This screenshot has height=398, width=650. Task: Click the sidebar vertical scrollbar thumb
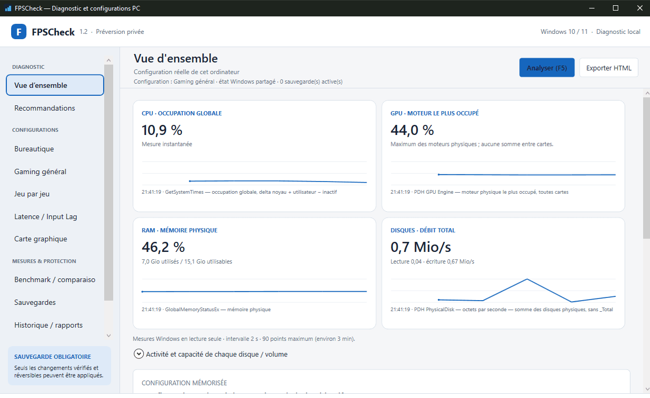tap(108, 183)
